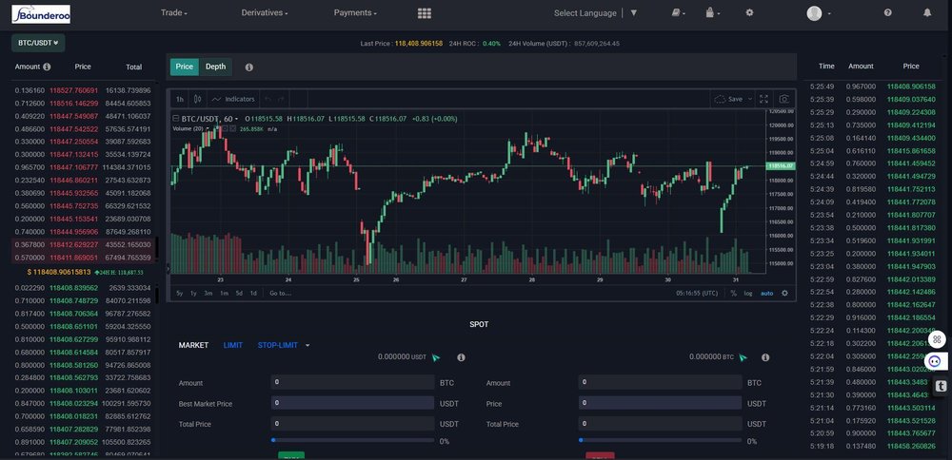Select the STOP-LIMIT order tab
Image resolution: width=952 pixels, height=460 pixels.
coord(277,345)
